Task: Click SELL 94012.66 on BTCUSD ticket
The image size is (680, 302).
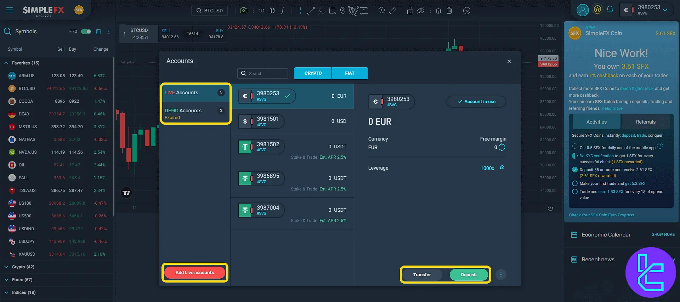Action: point(170,34)
